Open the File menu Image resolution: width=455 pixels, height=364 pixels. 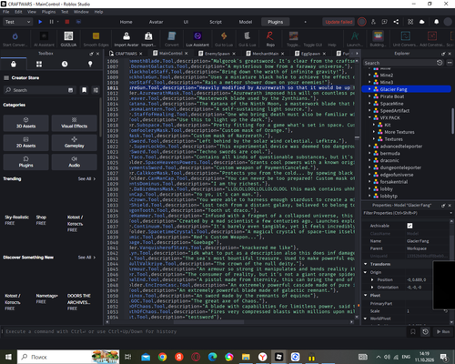(5, 12)
